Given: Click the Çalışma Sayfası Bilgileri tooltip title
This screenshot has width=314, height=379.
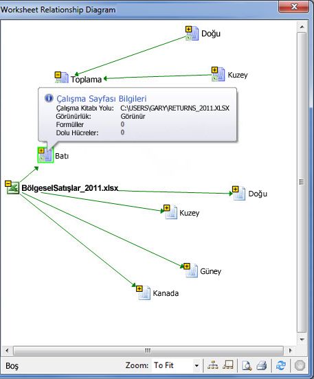Looking at the screenshot, I should 102,99.
